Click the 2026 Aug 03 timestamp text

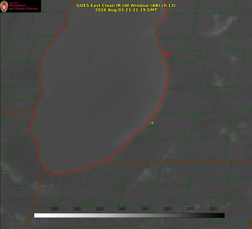[x=126, y=10]
